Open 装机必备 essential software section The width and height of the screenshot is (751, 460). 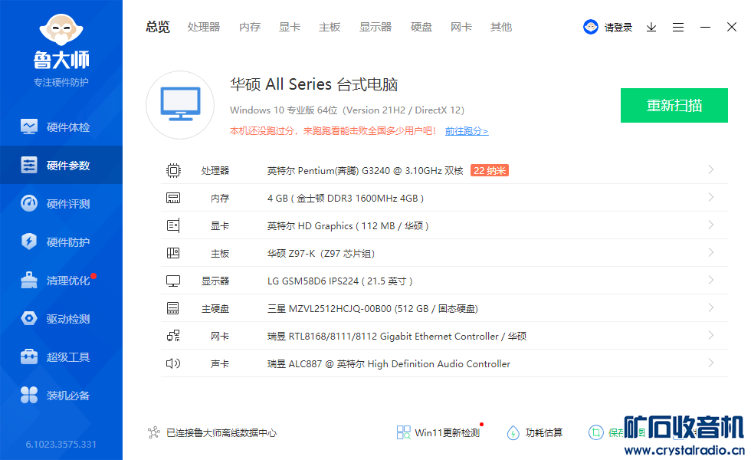coord(61,396)
